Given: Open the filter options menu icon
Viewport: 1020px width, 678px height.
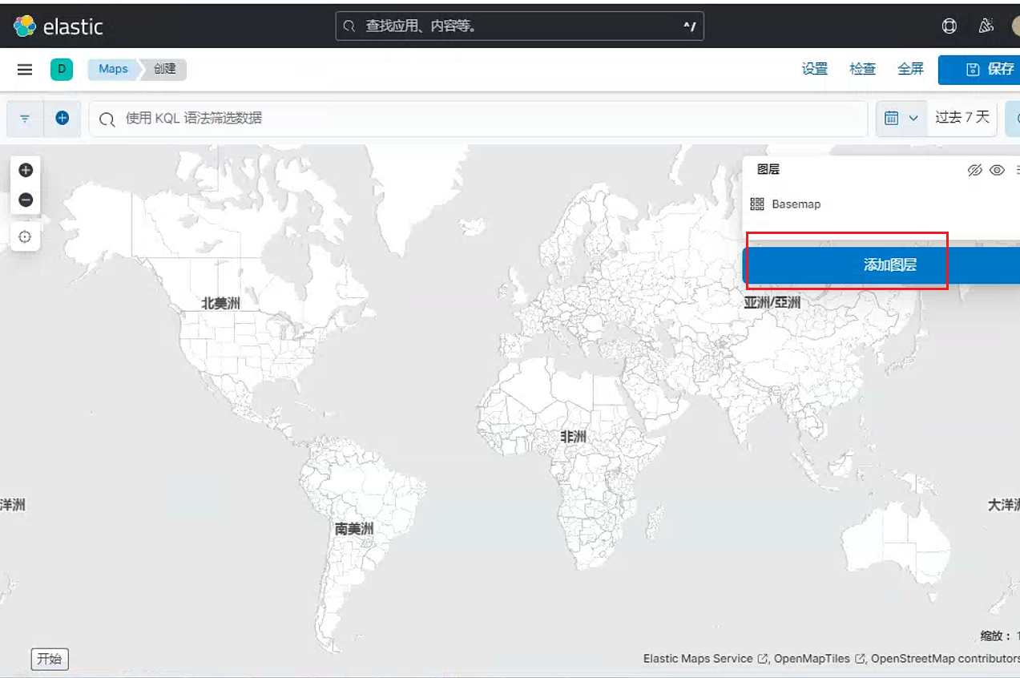Looking at the screenshot, I should tap(25, 119).
